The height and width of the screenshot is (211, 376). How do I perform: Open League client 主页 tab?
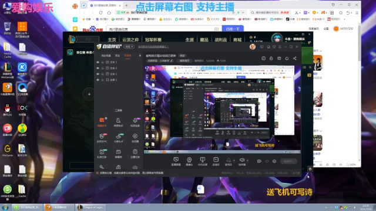click(112, 40)
